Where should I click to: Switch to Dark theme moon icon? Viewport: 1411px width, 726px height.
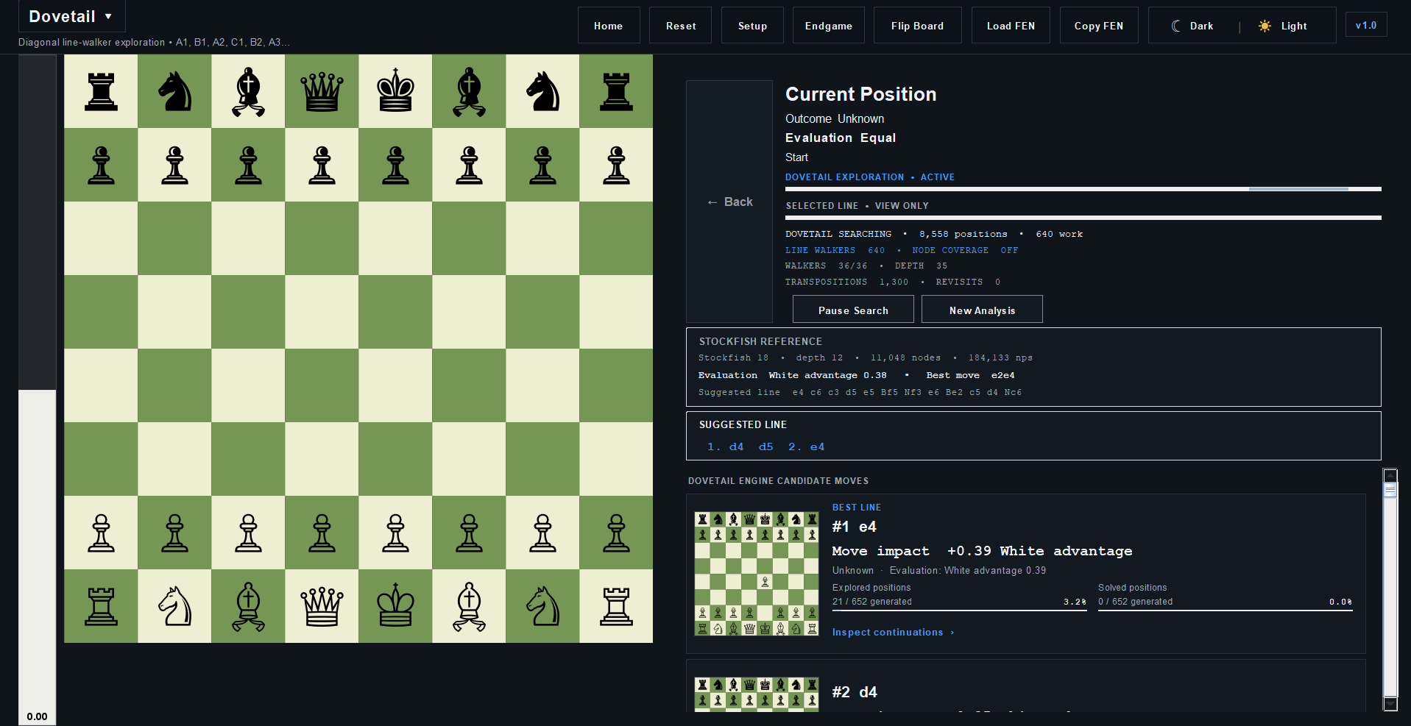click(x=1176, y=26)
